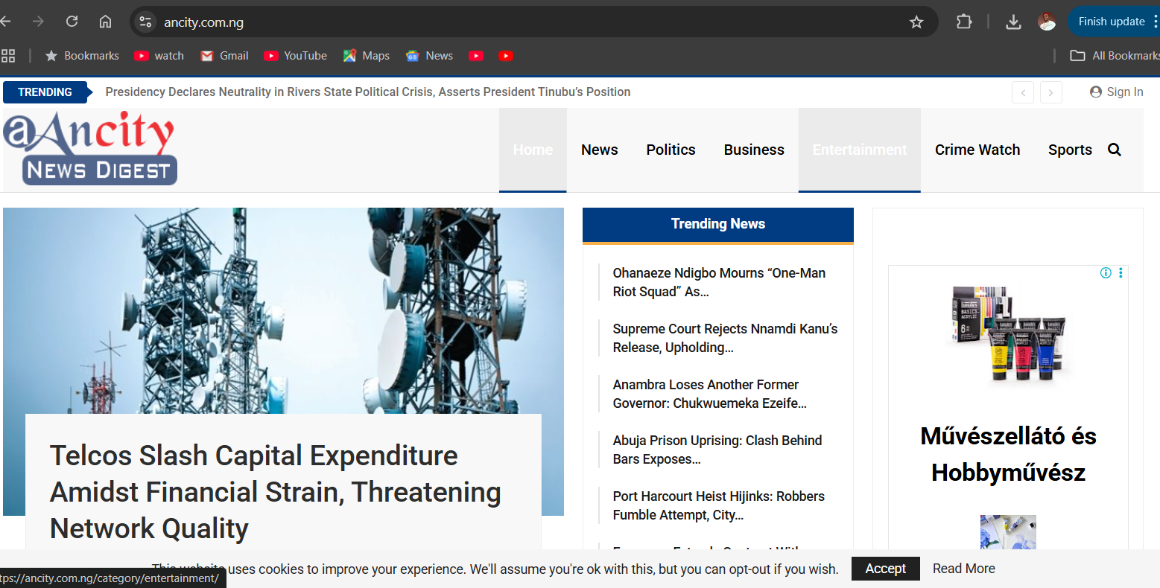
Task: Open the browser Home page
Action: [x=105, y=22]
